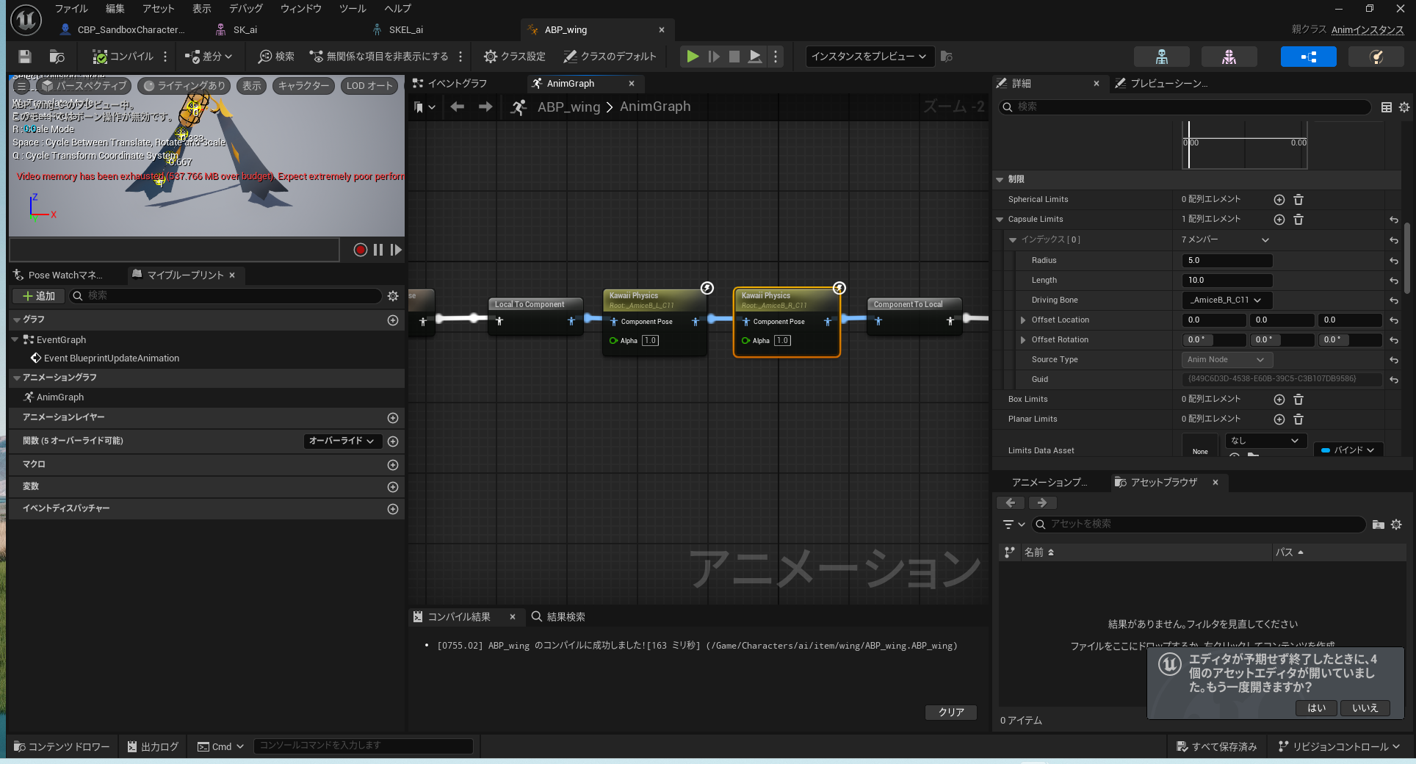Open Preview Instance dropdown
The width and height of the screenshot is (1416, 764).
click(869, 57)
